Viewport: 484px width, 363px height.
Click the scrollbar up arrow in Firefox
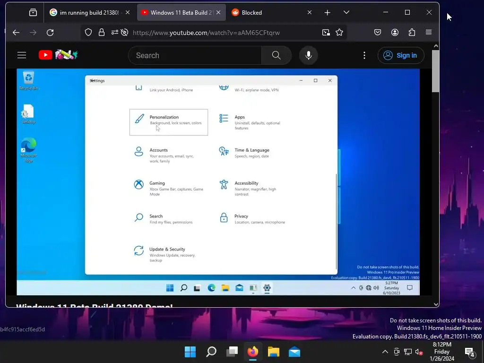coord(435,46)
